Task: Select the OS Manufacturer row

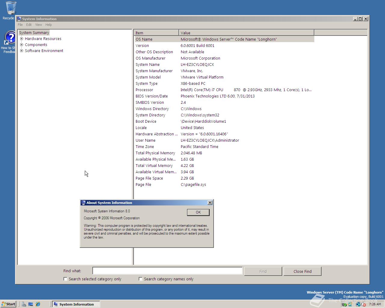Action: click(224, 58)
